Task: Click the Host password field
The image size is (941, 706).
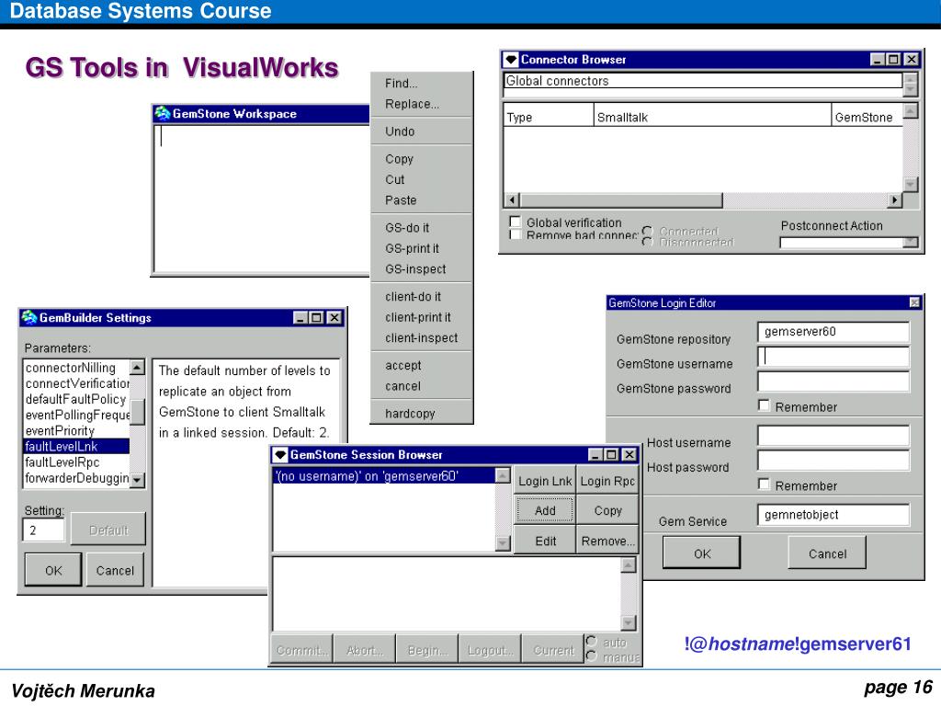Action: pyautogui.click(x=833, y=461)
